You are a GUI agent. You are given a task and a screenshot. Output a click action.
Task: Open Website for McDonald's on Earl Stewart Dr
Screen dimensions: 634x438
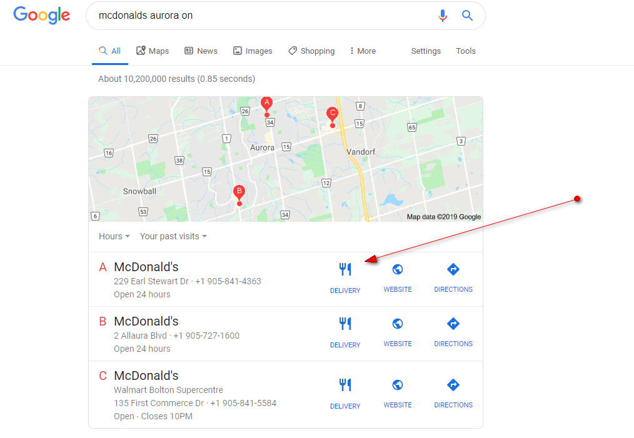pyautogui.click(x=398, y=278)
